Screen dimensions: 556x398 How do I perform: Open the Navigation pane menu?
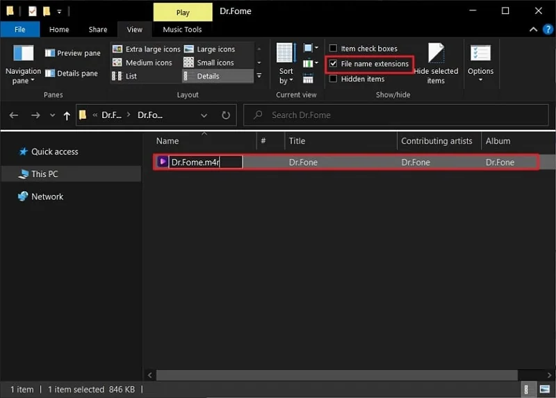click(x=23, y=65)
